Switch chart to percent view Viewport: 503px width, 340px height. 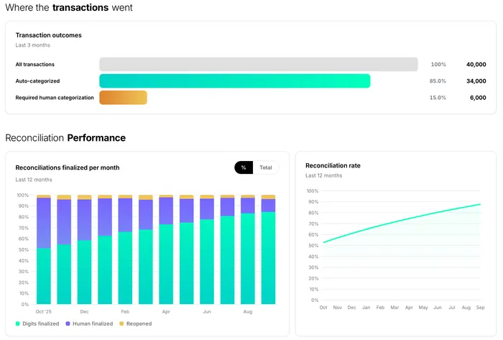coord(244,167)
